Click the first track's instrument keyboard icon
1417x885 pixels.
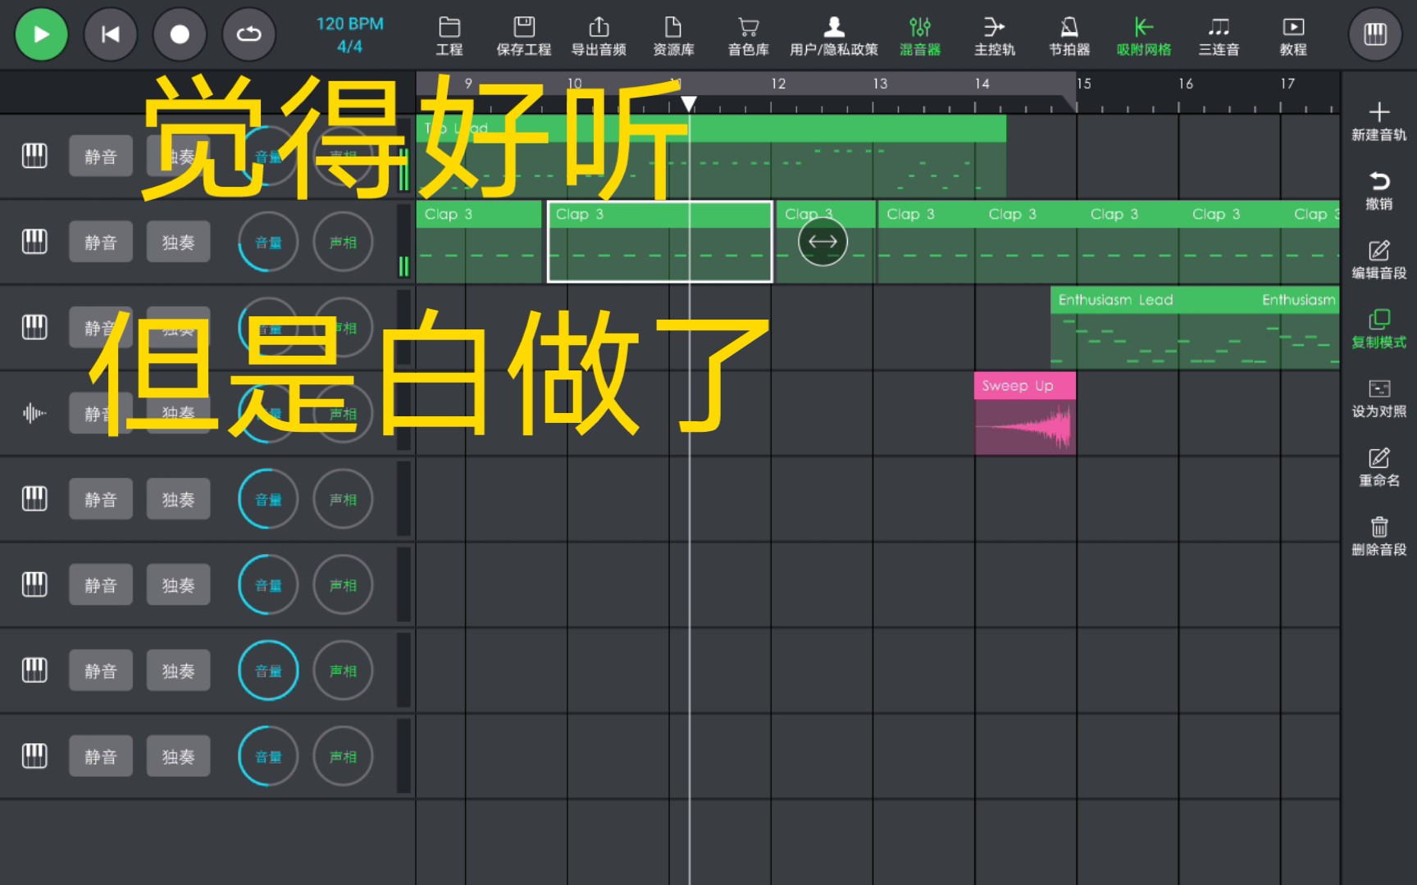[x=34, y=155]
